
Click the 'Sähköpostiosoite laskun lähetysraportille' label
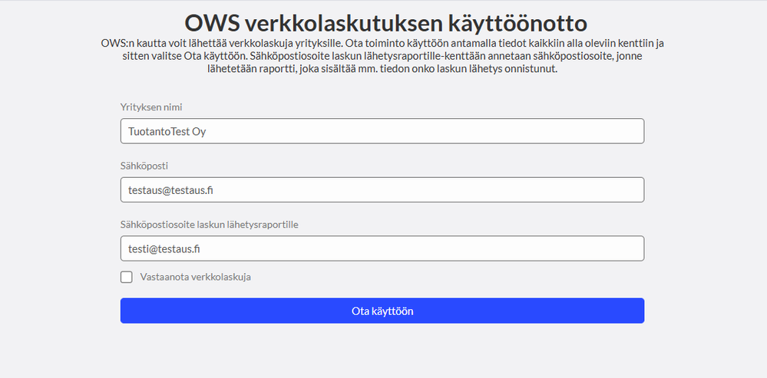pyautogui.click(x=210, y=225)
